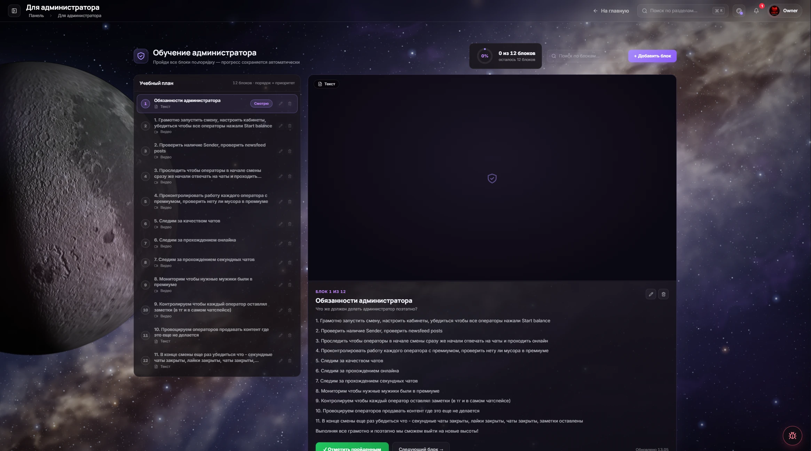Click the '+ Добавить блок' button
This screenshot has width=811, height=451.
pos(652,56)
